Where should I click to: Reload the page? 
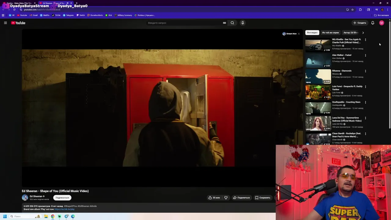14,10
